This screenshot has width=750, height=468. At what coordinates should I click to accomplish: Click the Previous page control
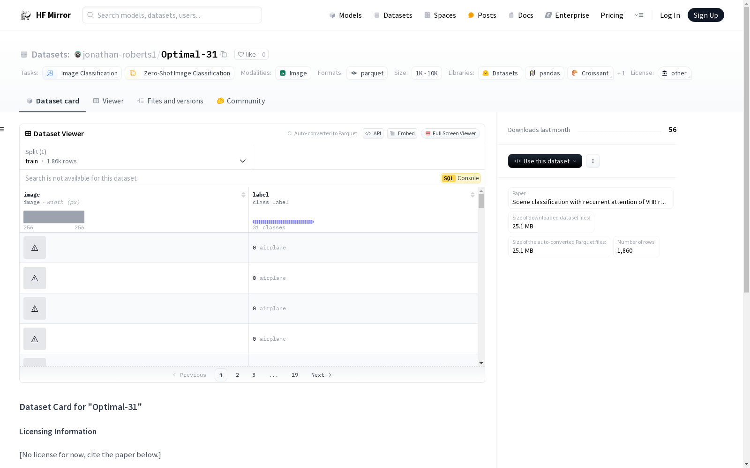[x=189, y=375]
